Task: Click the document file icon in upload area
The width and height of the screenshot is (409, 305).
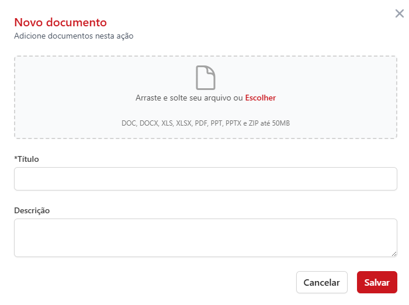Action: [x=206, y=78]
